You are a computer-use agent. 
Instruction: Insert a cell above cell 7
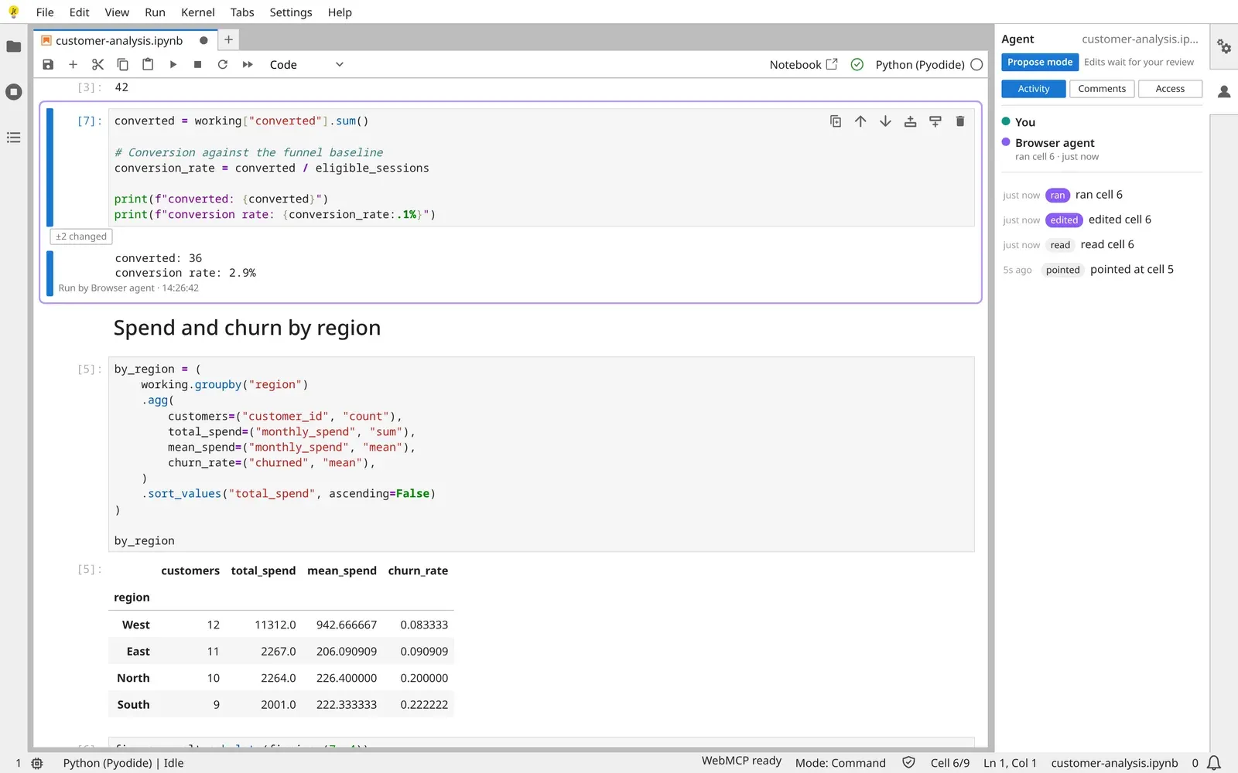(x=910, y=121)
